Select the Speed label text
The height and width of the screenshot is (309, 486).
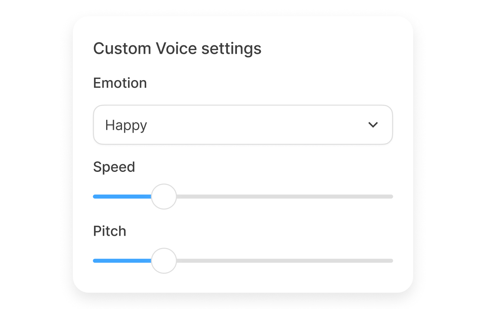click(114, 167)
